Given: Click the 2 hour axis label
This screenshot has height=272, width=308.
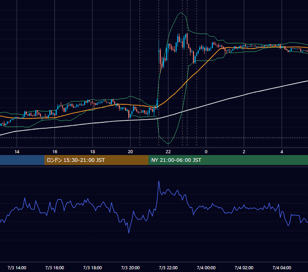Looking at the screenshot, I should tap(244, 152).
